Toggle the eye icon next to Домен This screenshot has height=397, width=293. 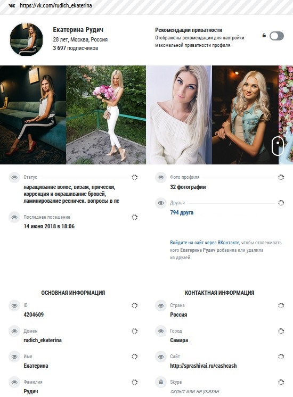point(14,331)
